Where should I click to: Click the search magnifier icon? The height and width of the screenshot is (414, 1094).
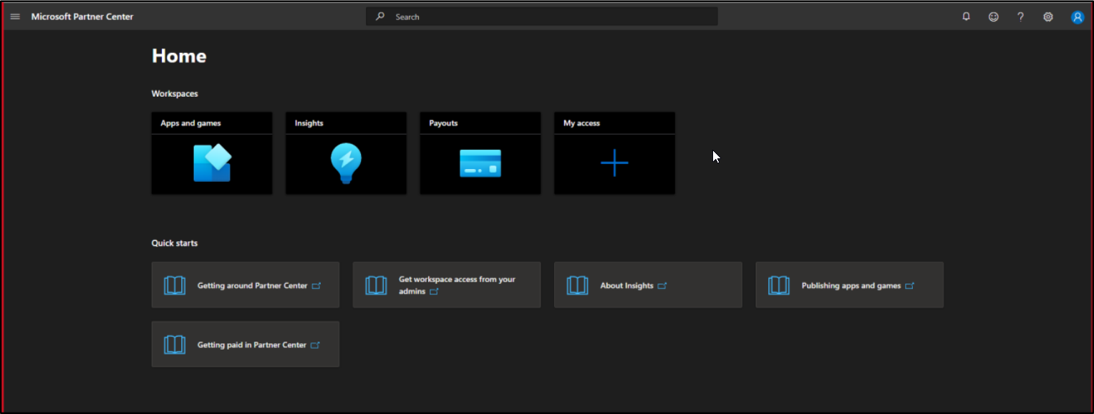(380, 16)
